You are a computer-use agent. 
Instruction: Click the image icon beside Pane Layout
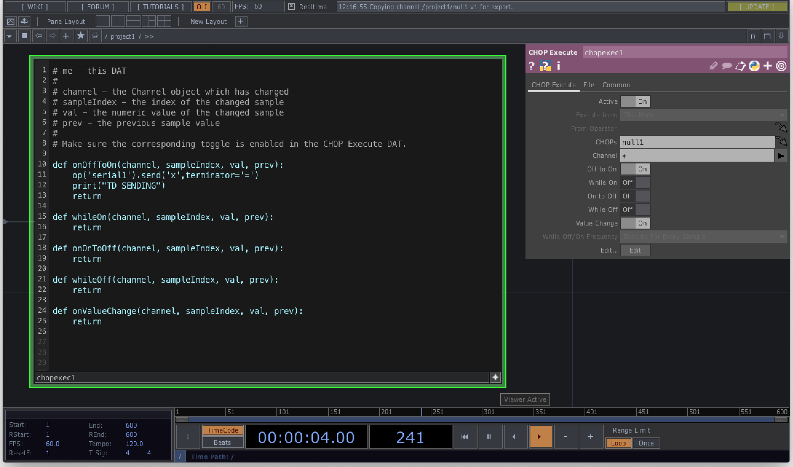pyautogui.click(x=11, y=22)
